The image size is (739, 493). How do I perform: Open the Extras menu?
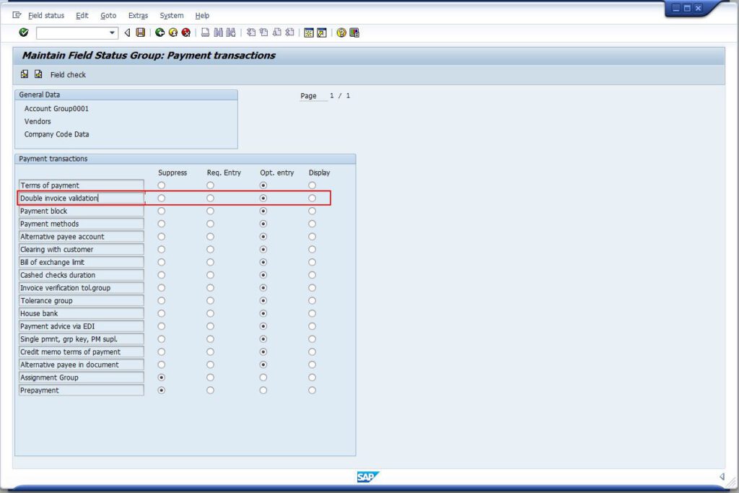(138, 15)
